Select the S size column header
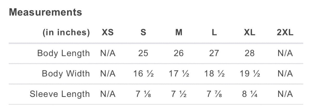Viewport: 312px width, 111px height. tap(143, 33)
